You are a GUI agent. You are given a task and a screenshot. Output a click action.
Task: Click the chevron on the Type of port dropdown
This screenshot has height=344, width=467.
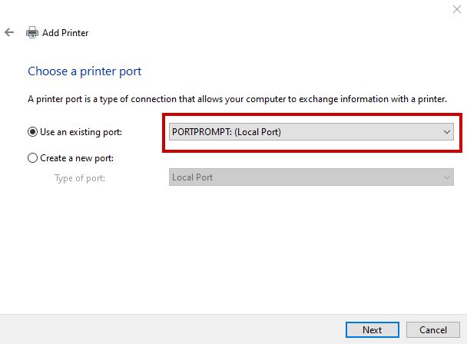pos(447,177)
